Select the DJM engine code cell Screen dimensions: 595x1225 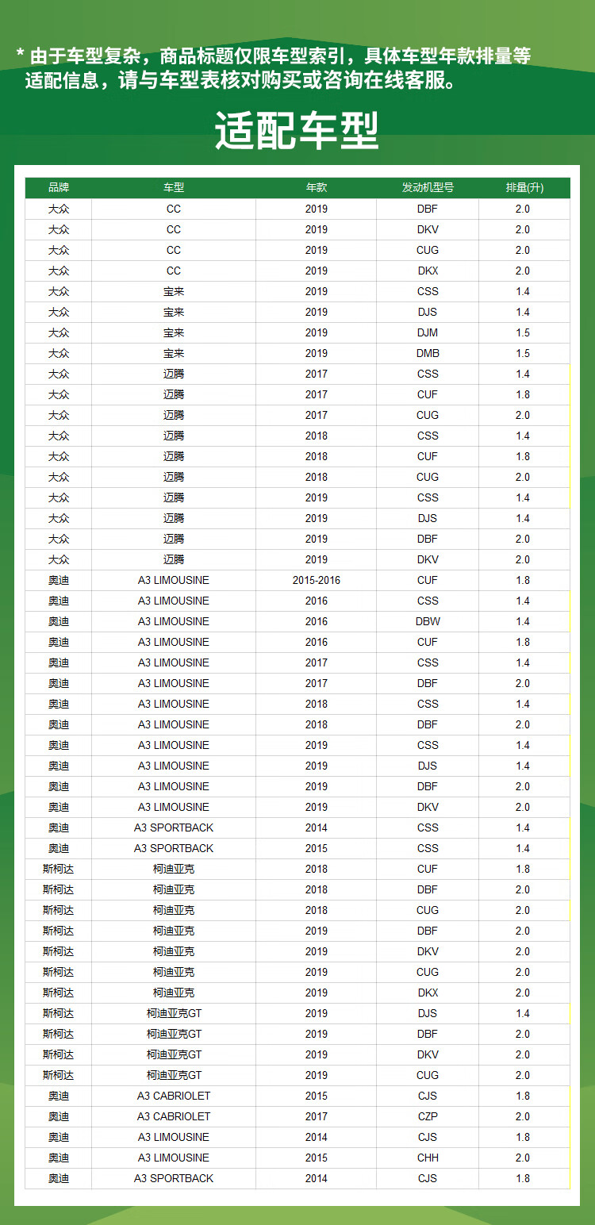[x=428, y=332]
